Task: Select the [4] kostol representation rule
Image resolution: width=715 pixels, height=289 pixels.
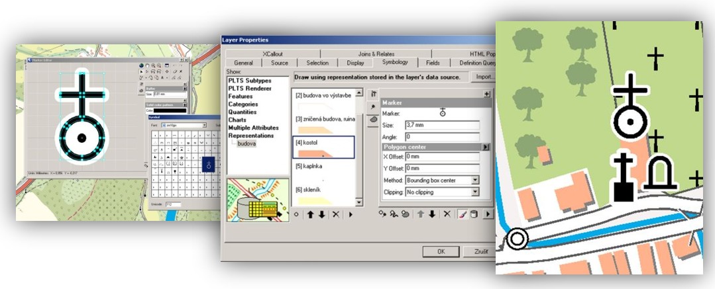Action: pos(323,148)
